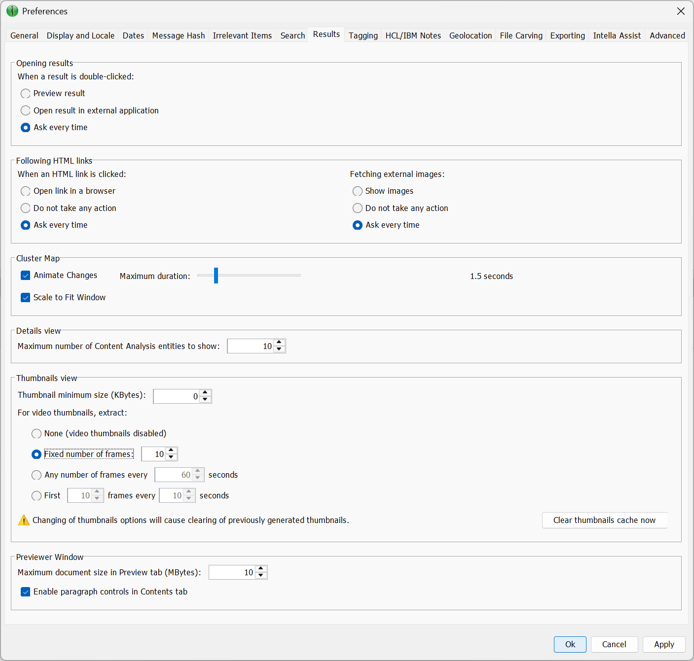Switch to the Dates tab
The image size is (694, 661).
point(133,35)
